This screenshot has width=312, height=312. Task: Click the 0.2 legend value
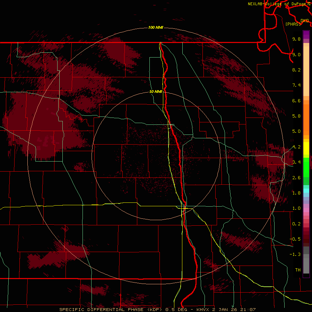point(296,224)
